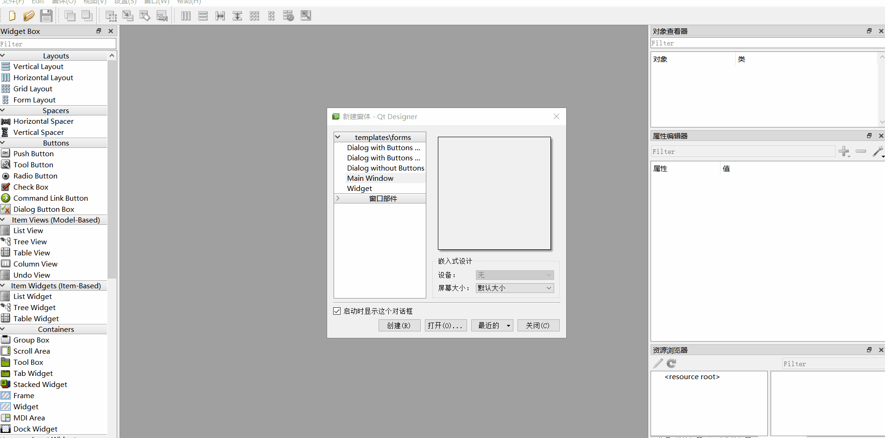Float the 资源浏览器 panel
This screenshot has height=438, width=885.
(869, 350)
